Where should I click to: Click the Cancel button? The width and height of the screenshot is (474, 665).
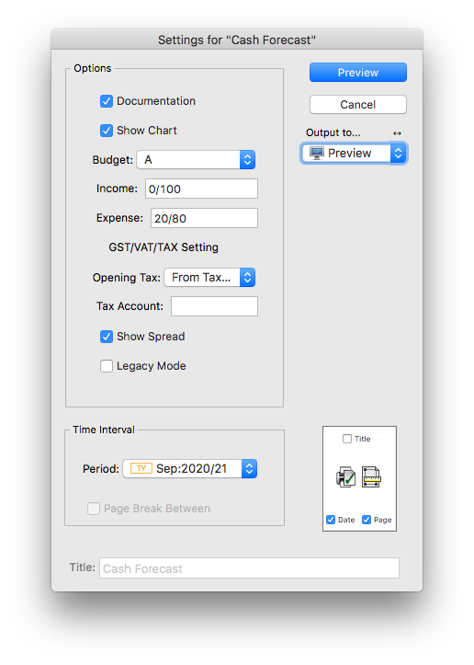point(358,105)
